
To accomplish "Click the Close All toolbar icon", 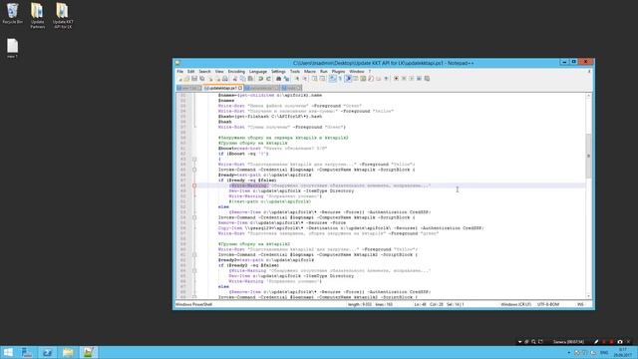I will pyautogui.click(x=217, y=79).
